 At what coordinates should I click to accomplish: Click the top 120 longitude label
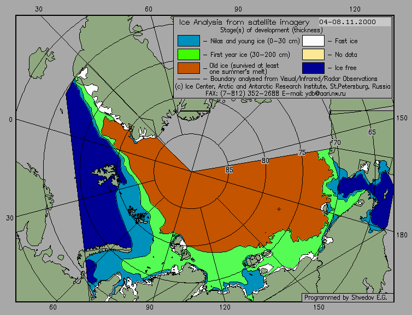click(x=355, y=9)
